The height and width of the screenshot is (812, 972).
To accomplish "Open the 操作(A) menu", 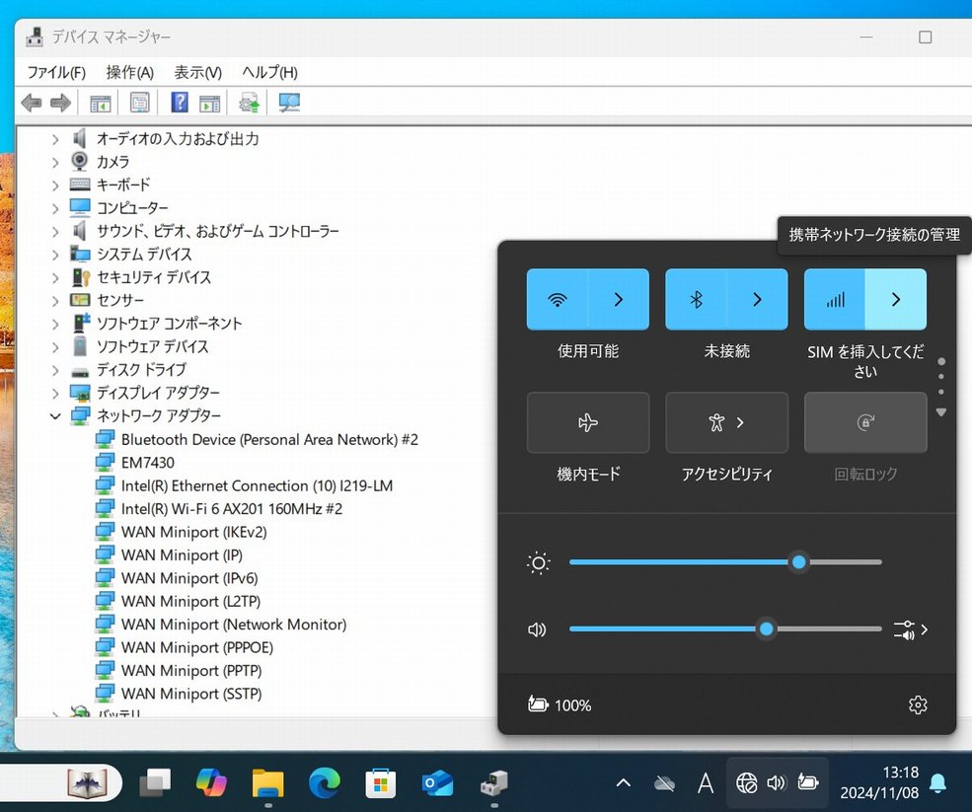I will click(x=130, y=72).
